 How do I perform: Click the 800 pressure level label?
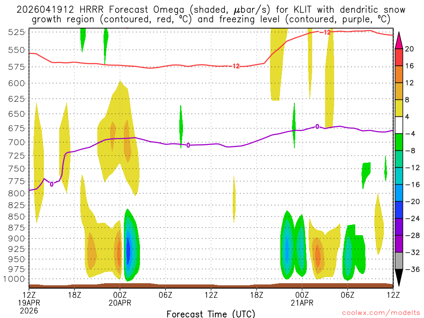pyautogui.click(x=17, y=193)
